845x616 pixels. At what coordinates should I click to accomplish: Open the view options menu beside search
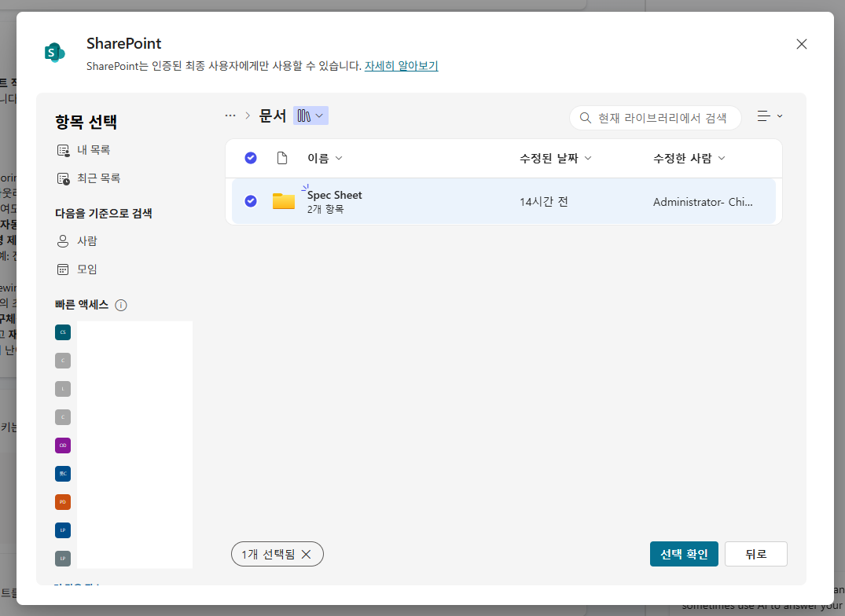(x=770, y=115)
